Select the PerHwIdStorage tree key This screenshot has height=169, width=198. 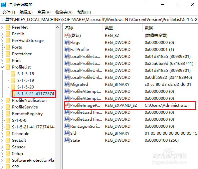28,41
